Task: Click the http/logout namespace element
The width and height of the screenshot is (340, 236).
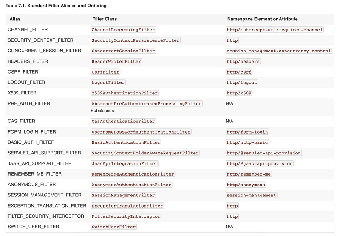Action: click(242, 82)
